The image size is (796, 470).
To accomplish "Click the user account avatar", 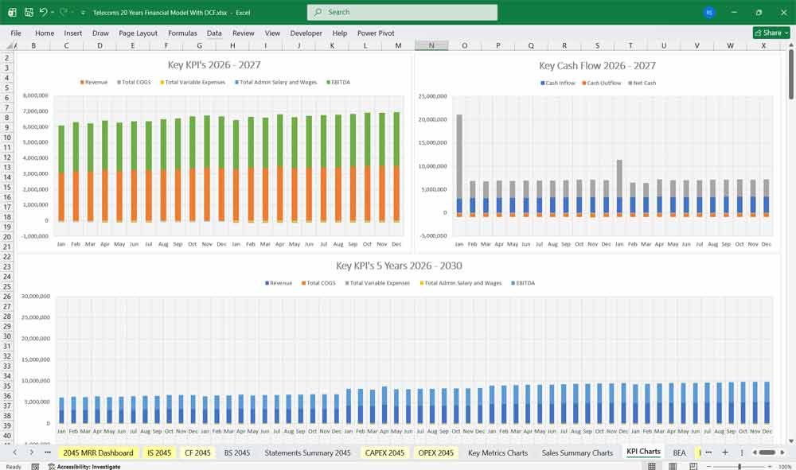I will click(709, 12).
